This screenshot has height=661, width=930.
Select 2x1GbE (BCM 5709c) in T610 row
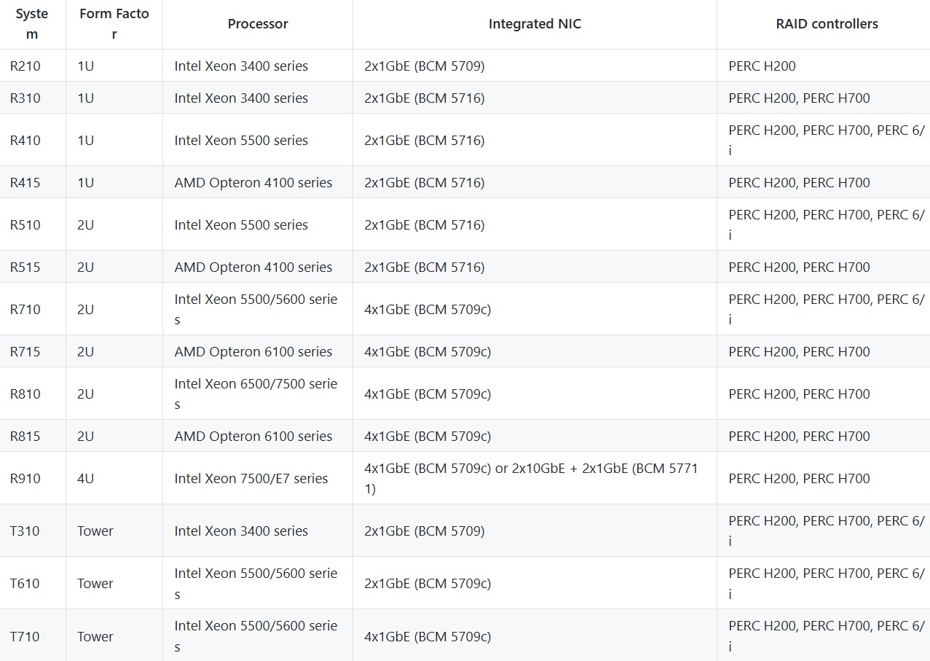[535, 583]
